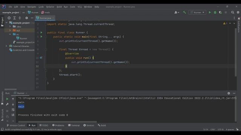Open the VCS menu
241x135 pixels.
[79, 7]
